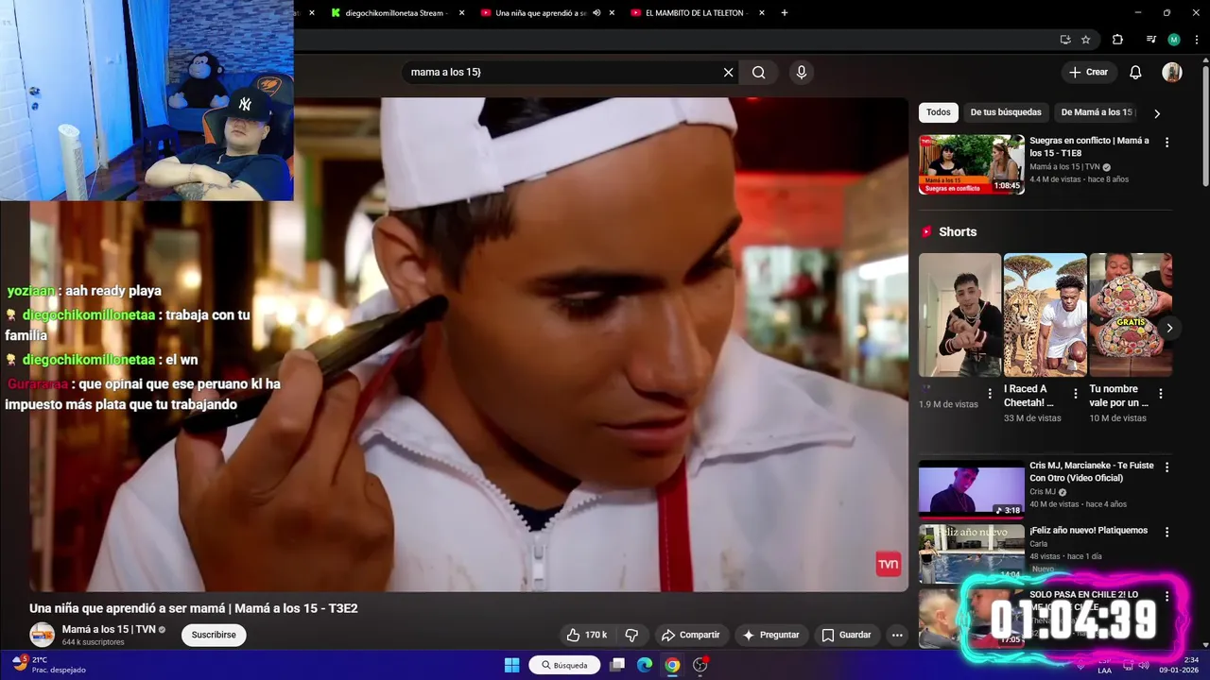This screenshot has height=680, width=1210.
Task: Click the main video player frame
Action: (x=468, y=345)
